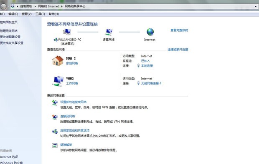
Task: Open the 查看(V) menu
Action: click(27, 14)
